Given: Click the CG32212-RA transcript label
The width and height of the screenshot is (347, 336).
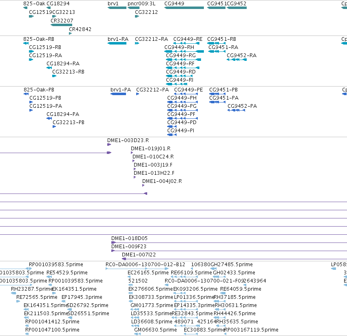Looking at the screenshot, I should point(151,39).
